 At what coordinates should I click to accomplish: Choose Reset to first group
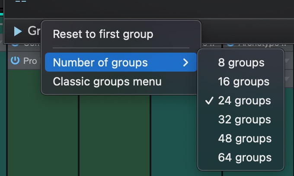point(103,34)
